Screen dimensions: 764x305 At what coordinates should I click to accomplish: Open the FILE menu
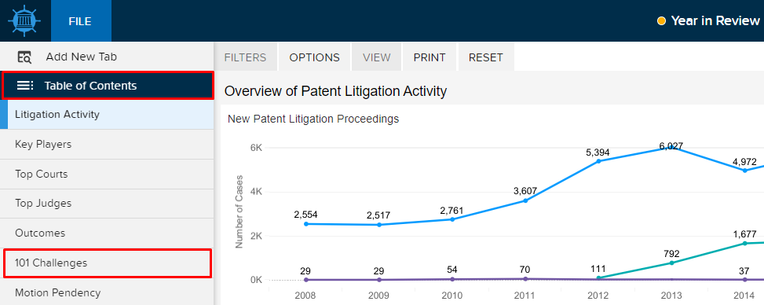80,21
